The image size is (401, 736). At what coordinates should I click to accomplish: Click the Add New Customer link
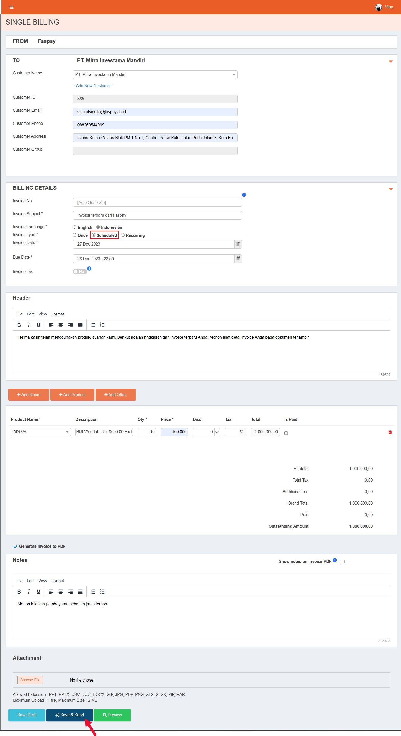click(92, 86)
